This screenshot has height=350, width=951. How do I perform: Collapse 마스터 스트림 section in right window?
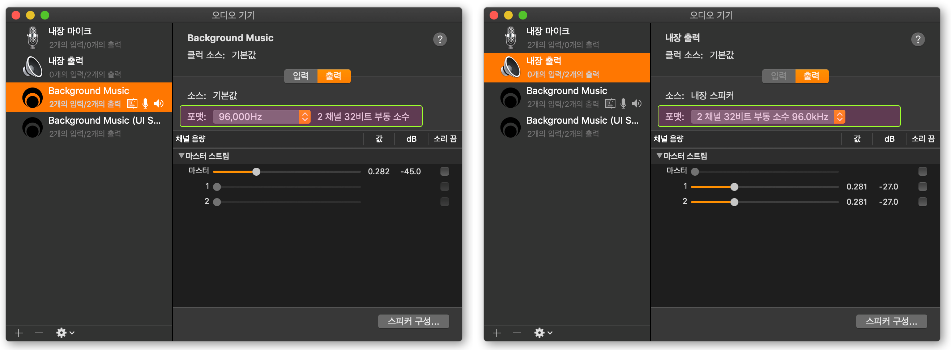pos(659,155)
